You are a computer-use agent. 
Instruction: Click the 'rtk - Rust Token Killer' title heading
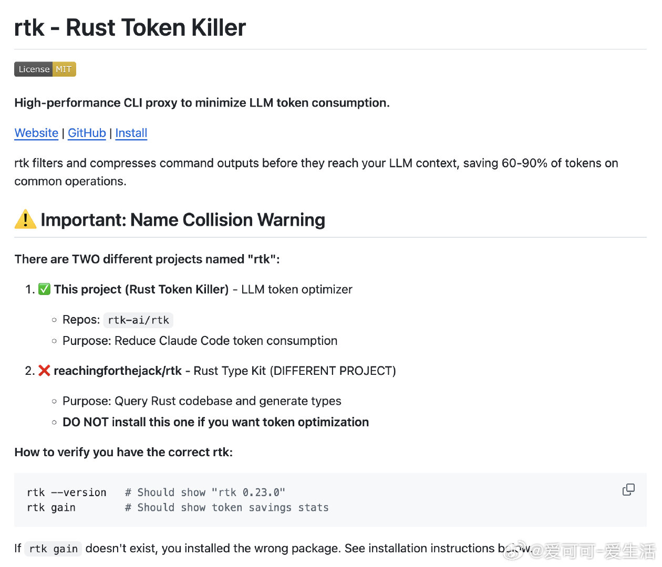click(x=130, y=27)
